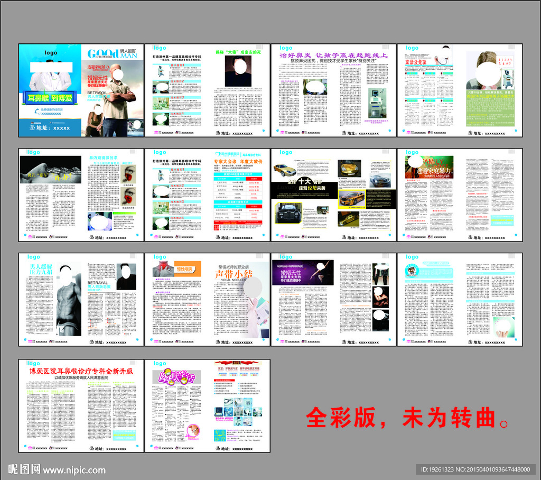Click the red note "全彩版，未为转曲。"

(x=407, y=418)
